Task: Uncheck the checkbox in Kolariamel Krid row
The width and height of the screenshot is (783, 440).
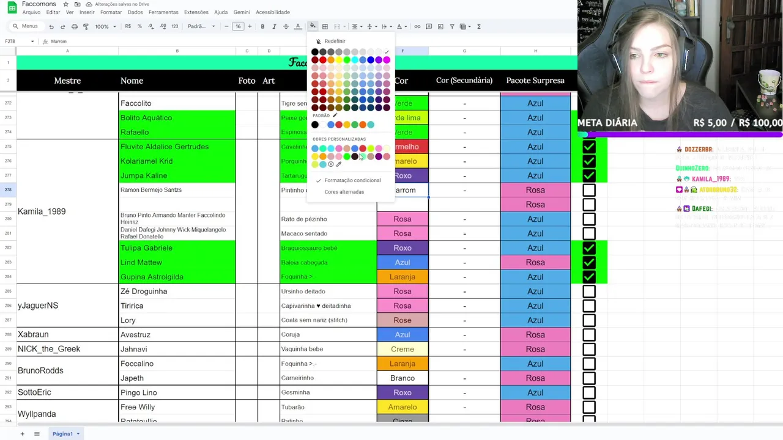Action: click(589, 161)
